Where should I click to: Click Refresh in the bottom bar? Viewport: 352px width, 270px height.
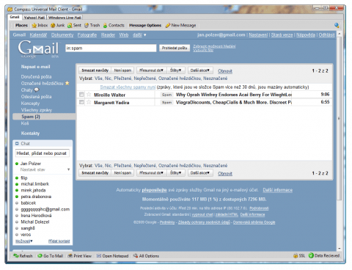23,256
